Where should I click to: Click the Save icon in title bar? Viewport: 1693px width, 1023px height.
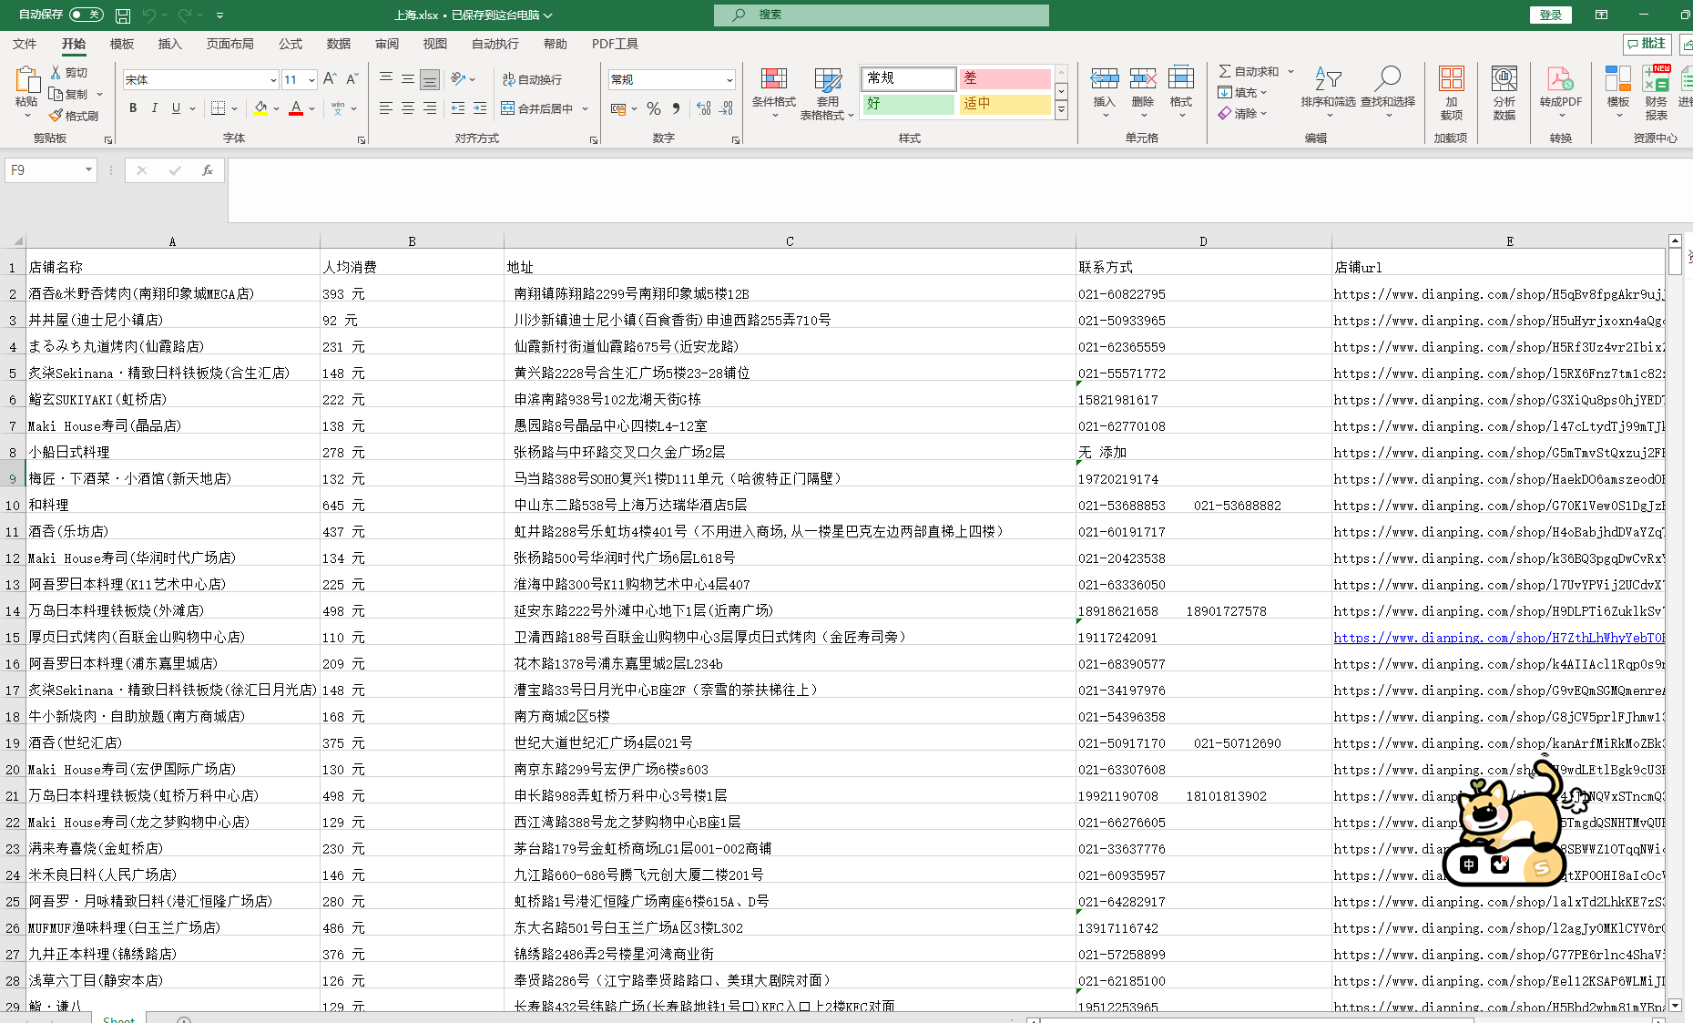(x=123, y=15)
